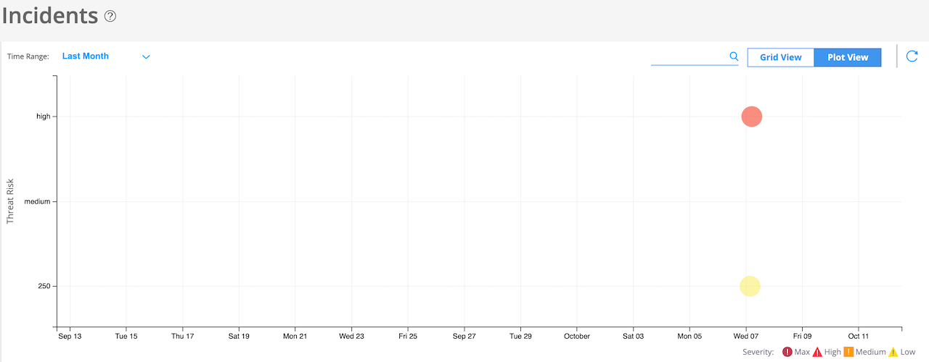Viewport: 929px width, 362px height.
Task: Click the 'Wed 23' axis date
Action: tap(352, 336)
